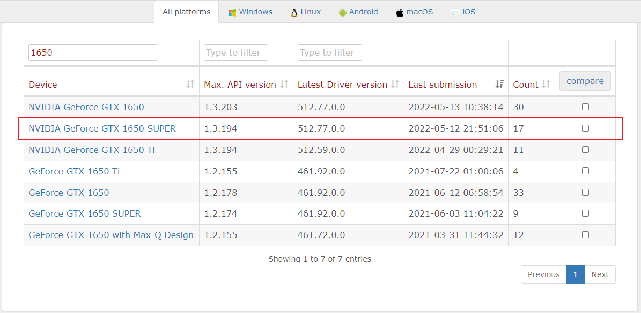Go to Next page
This screenshot has width=641, height=313.
pyautogui.click(x=600, y=274)
